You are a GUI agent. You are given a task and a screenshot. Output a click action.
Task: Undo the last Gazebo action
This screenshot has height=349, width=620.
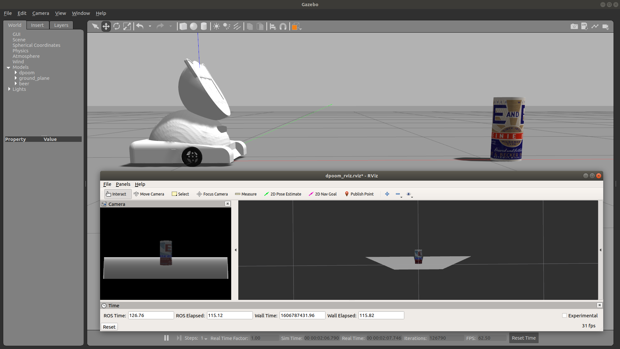click(x=140, y=26)
